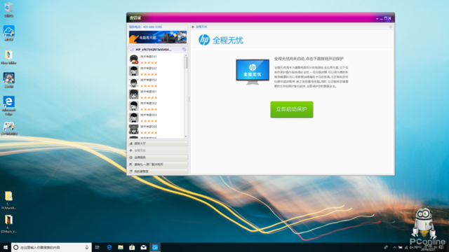This screenshot has height=252, width=449.
Task: Click avatar of technician 052
Action: tap(134, 83)
